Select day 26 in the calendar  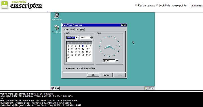click(x=83, y=55)
